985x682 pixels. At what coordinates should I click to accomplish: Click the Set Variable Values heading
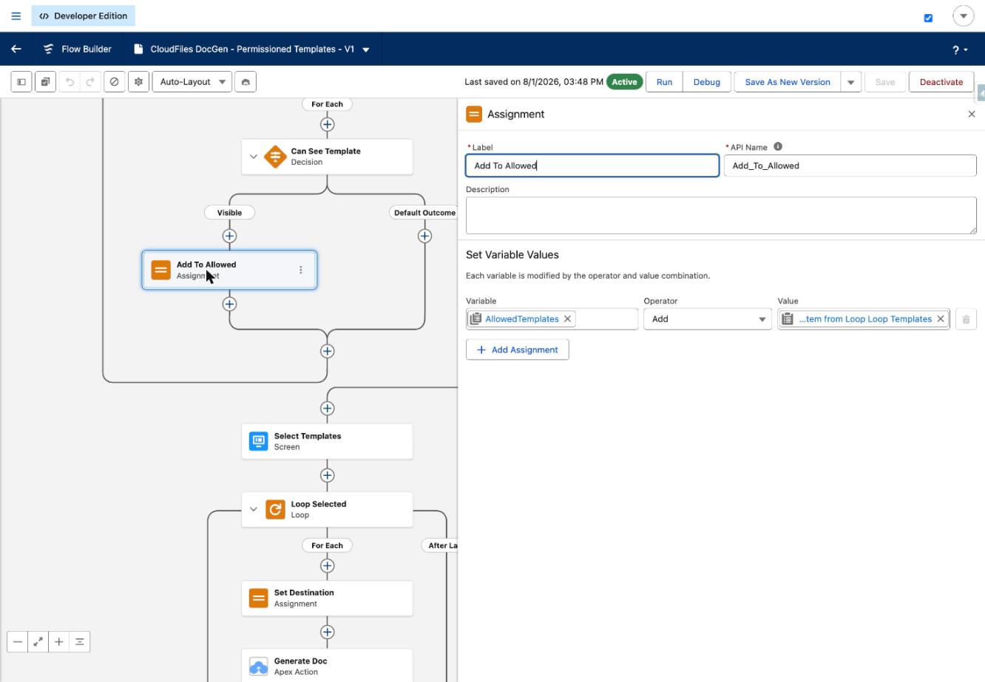point(512,254)
